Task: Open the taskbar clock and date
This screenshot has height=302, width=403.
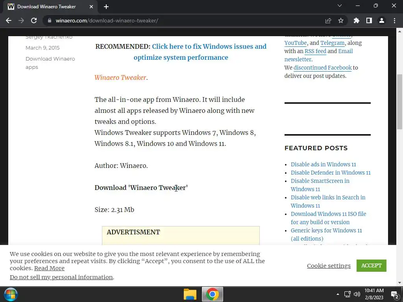Action: (x=374, y=294)
